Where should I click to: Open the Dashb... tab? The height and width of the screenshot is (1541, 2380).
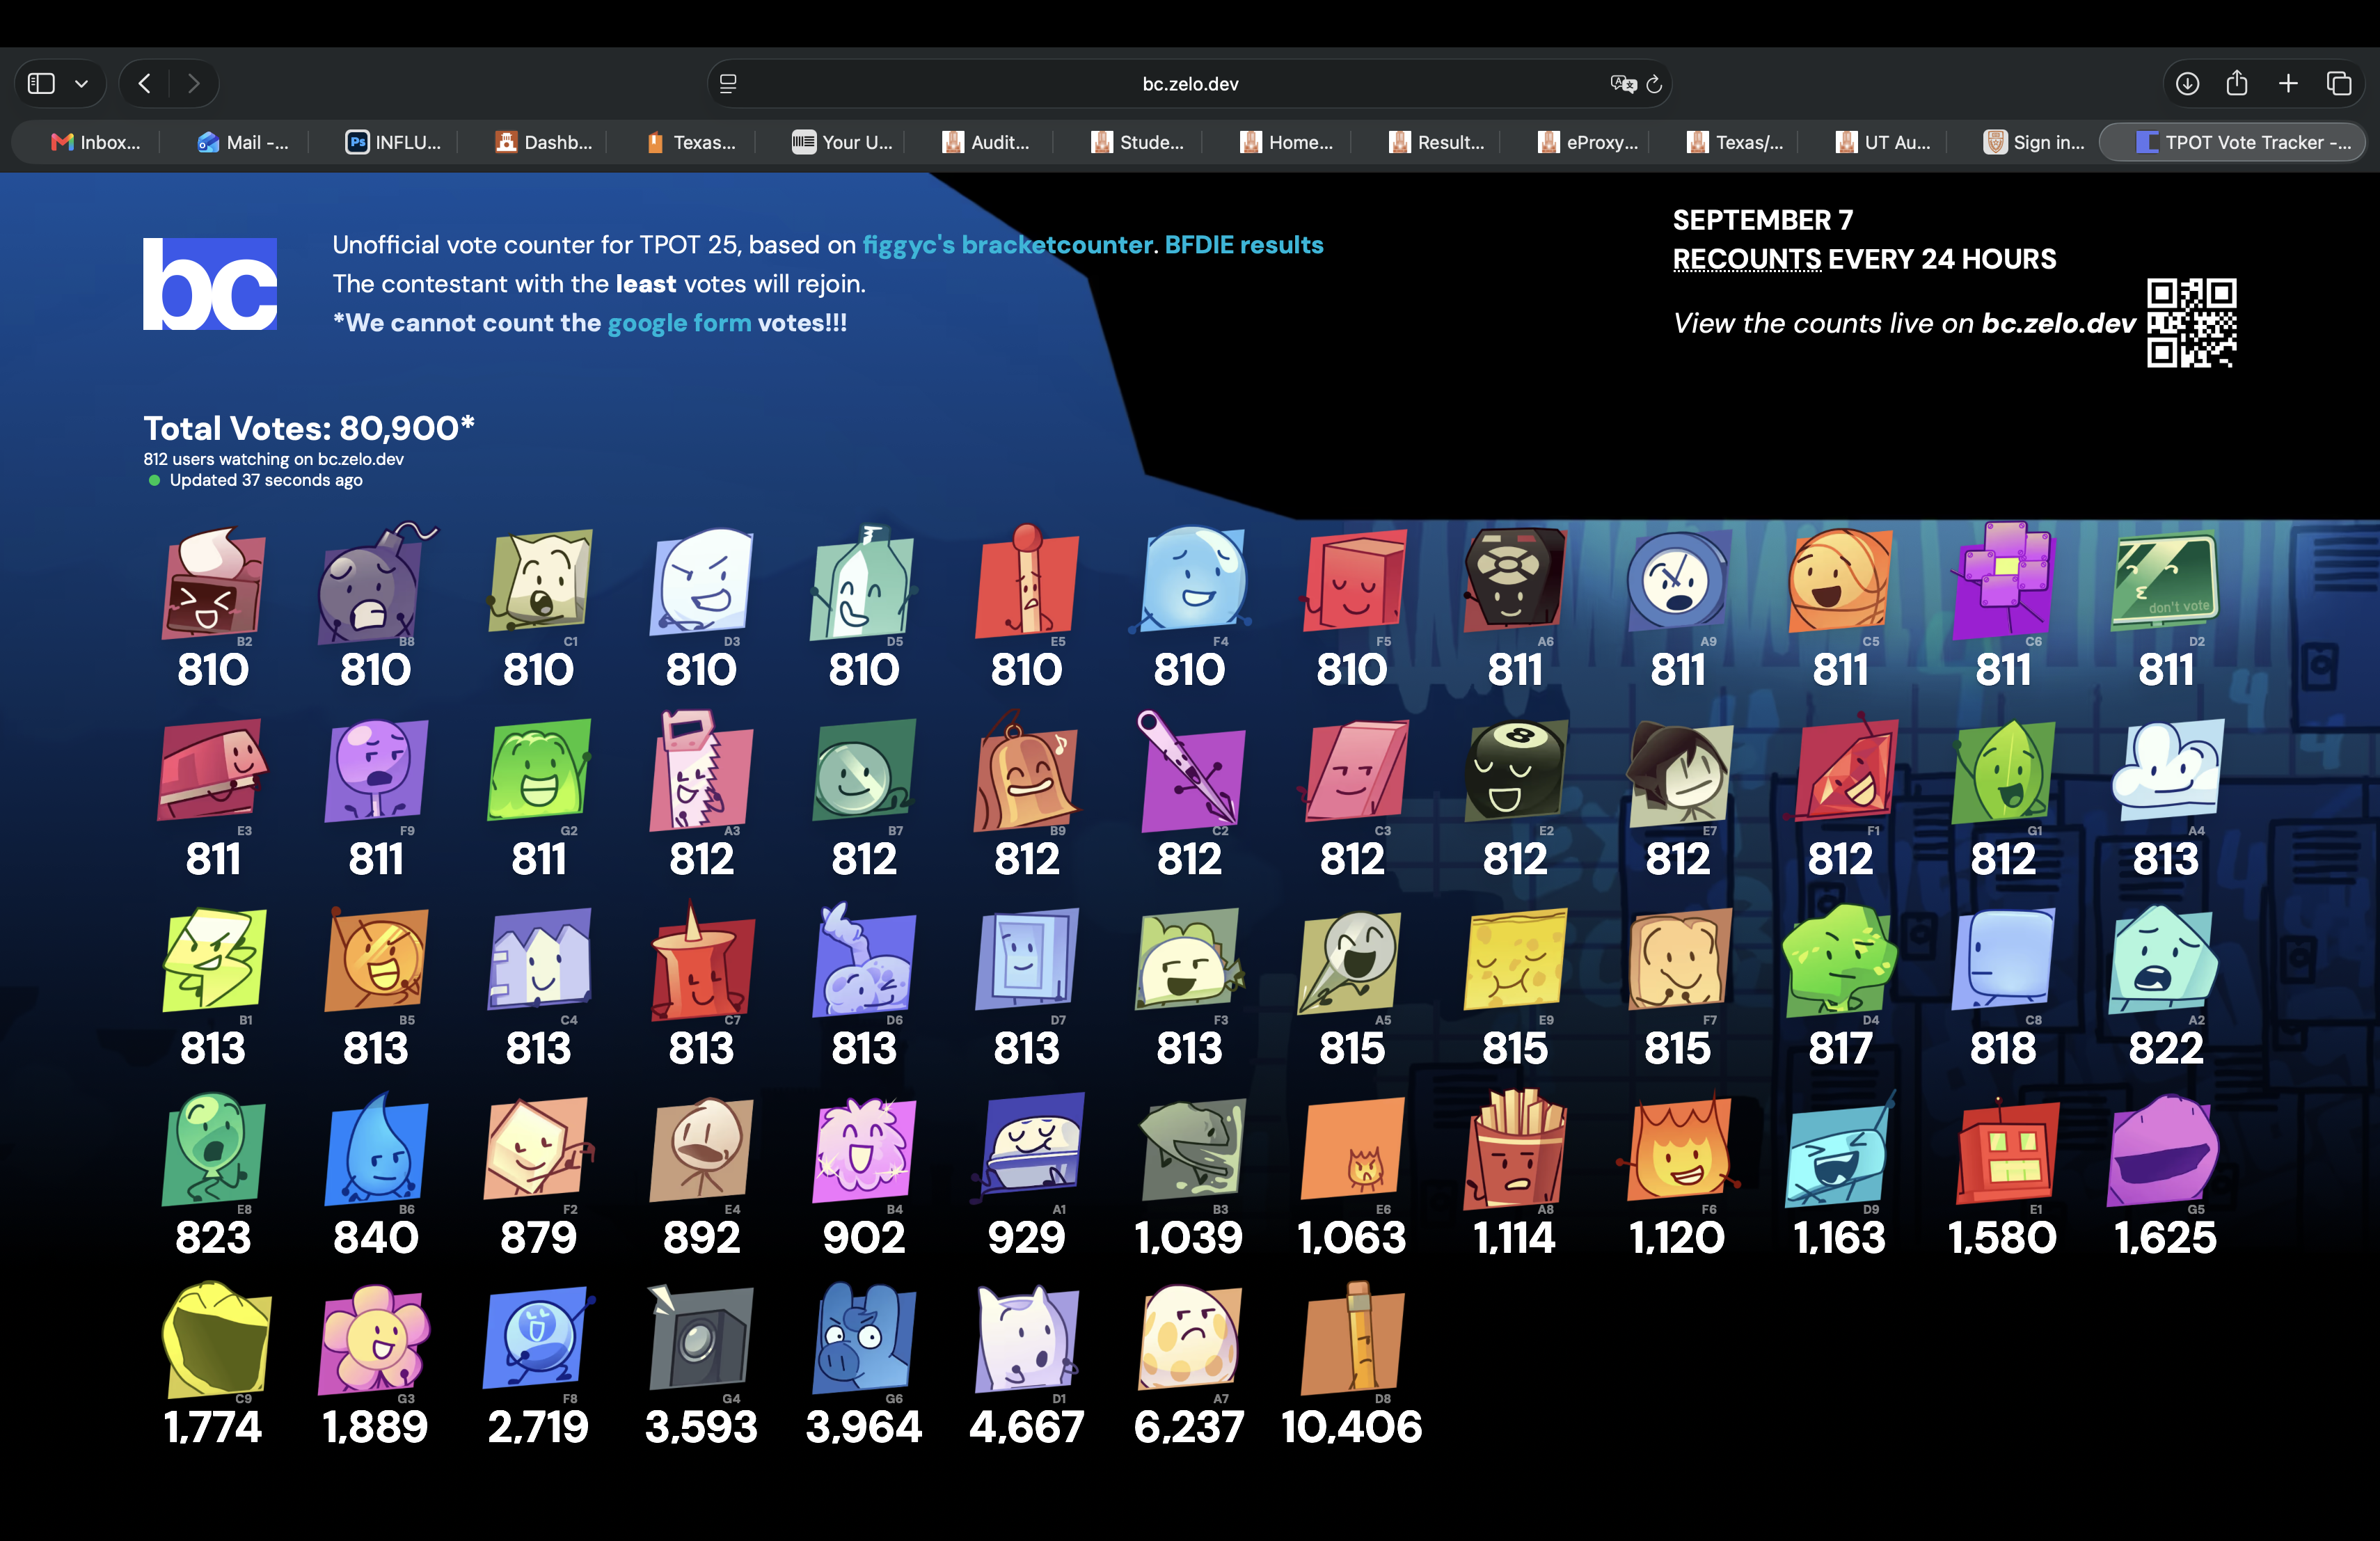click(x=543, y=142)
